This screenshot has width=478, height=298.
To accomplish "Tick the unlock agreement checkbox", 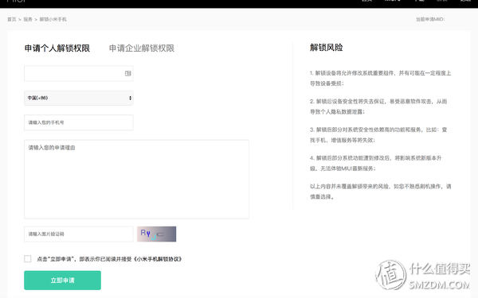I will click(28, 259).
